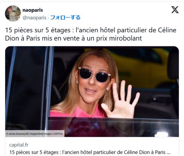Click the article preview photo

pyautogui.click(x=92, y=91)
